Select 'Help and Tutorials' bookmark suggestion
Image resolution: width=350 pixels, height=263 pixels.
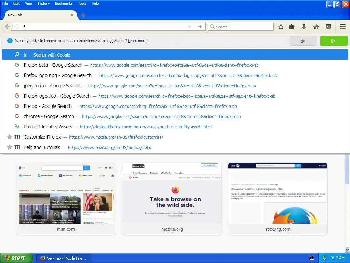pyautogui.click(x=175, y=147)
